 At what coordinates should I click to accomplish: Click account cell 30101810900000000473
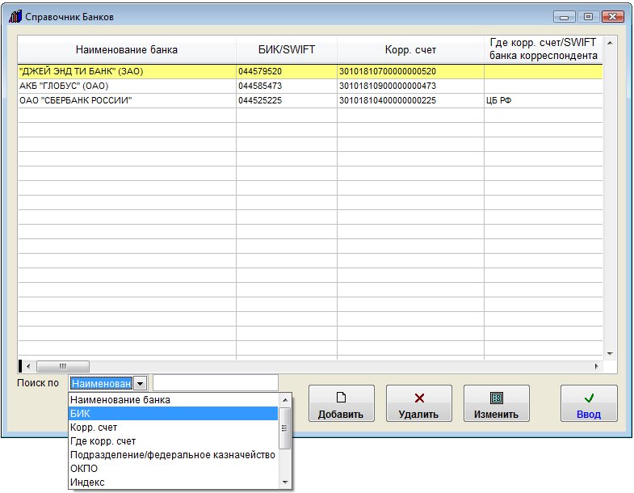(x=410, y=86)
